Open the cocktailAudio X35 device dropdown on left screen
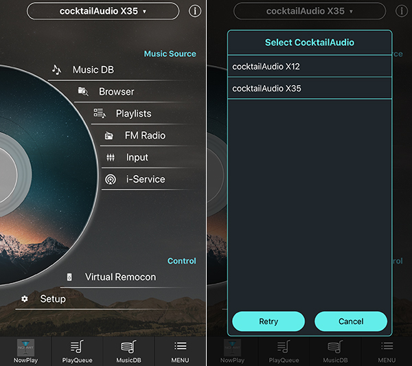The width and height of the screenshot is (412, 366). (x=103, y=11)
